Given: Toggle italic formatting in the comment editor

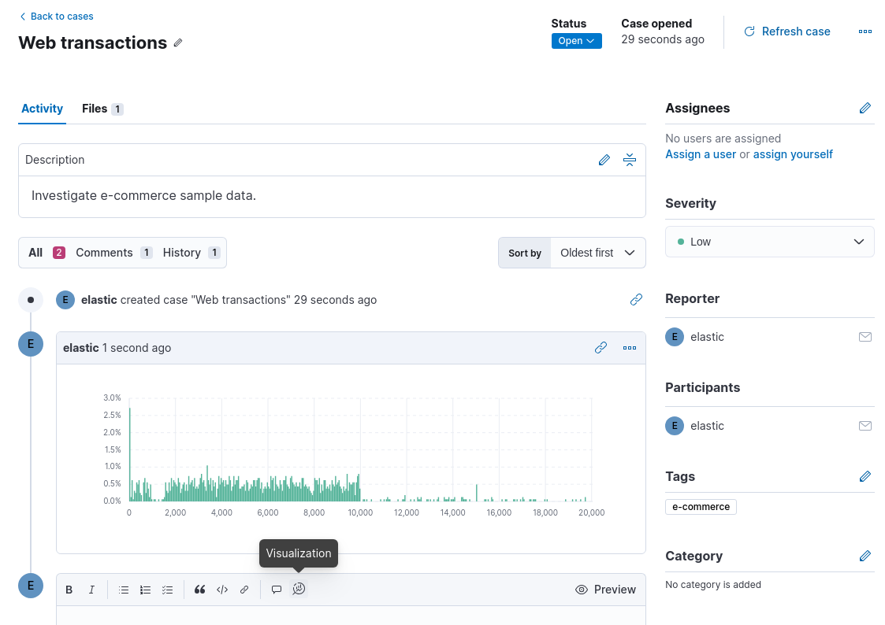Looking at the screenshot, I should pyautogui.click(x=91, y=589).
